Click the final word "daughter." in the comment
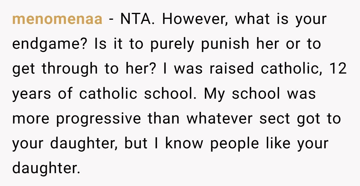 46,168
